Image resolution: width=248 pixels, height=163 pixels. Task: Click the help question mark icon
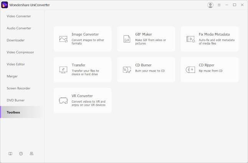tap(21, 153)
